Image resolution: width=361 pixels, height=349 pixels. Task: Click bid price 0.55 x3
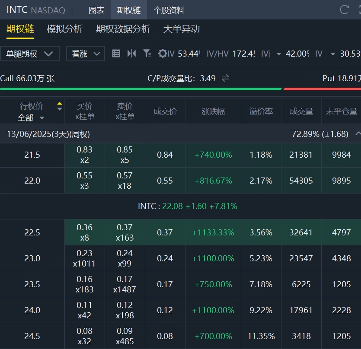pyautogui.click(x=84, y=181)
